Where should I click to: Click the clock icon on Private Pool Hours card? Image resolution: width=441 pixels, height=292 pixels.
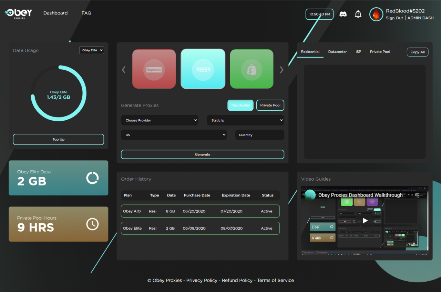coord(92,224)
